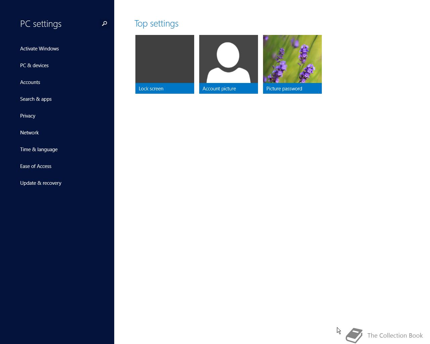Click the search magnifier icon in PC settings
430x344 pixels.
coord(104,24)
